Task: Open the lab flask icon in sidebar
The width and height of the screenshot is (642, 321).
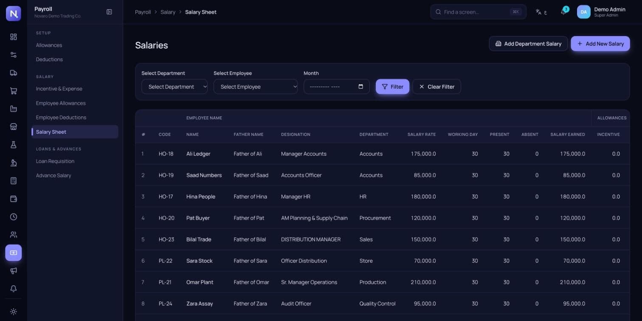Action: click(14, 145)
